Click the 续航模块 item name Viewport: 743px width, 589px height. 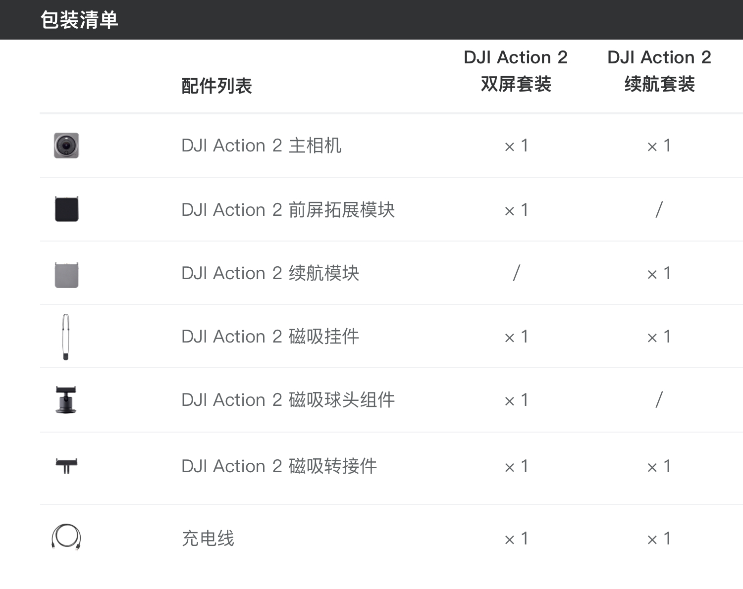pyautogui.click(x=270, y=273)
